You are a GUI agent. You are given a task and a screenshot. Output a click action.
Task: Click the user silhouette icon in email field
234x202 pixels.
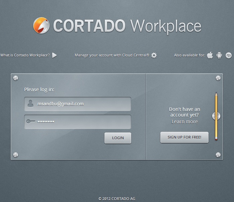click(x=30, y=104)
